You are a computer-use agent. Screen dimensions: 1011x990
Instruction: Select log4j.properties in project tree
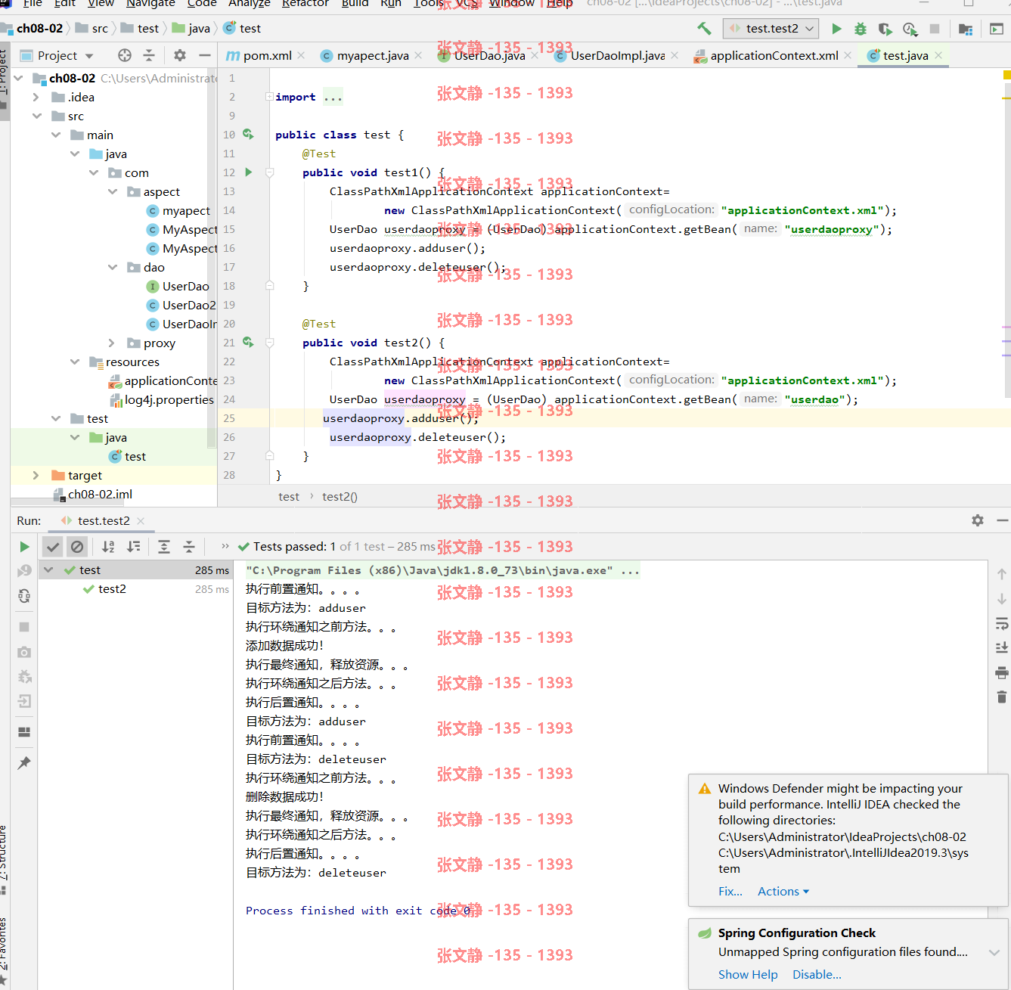[x=169, y=399]
